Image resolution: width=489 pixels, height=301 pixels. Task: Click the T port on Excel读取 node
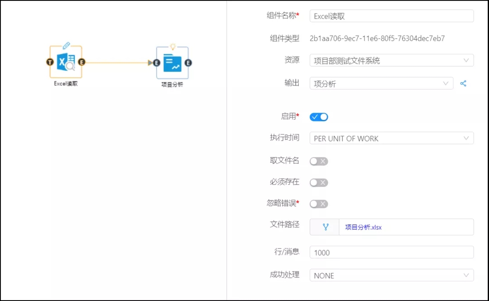(x=50, y=62)
